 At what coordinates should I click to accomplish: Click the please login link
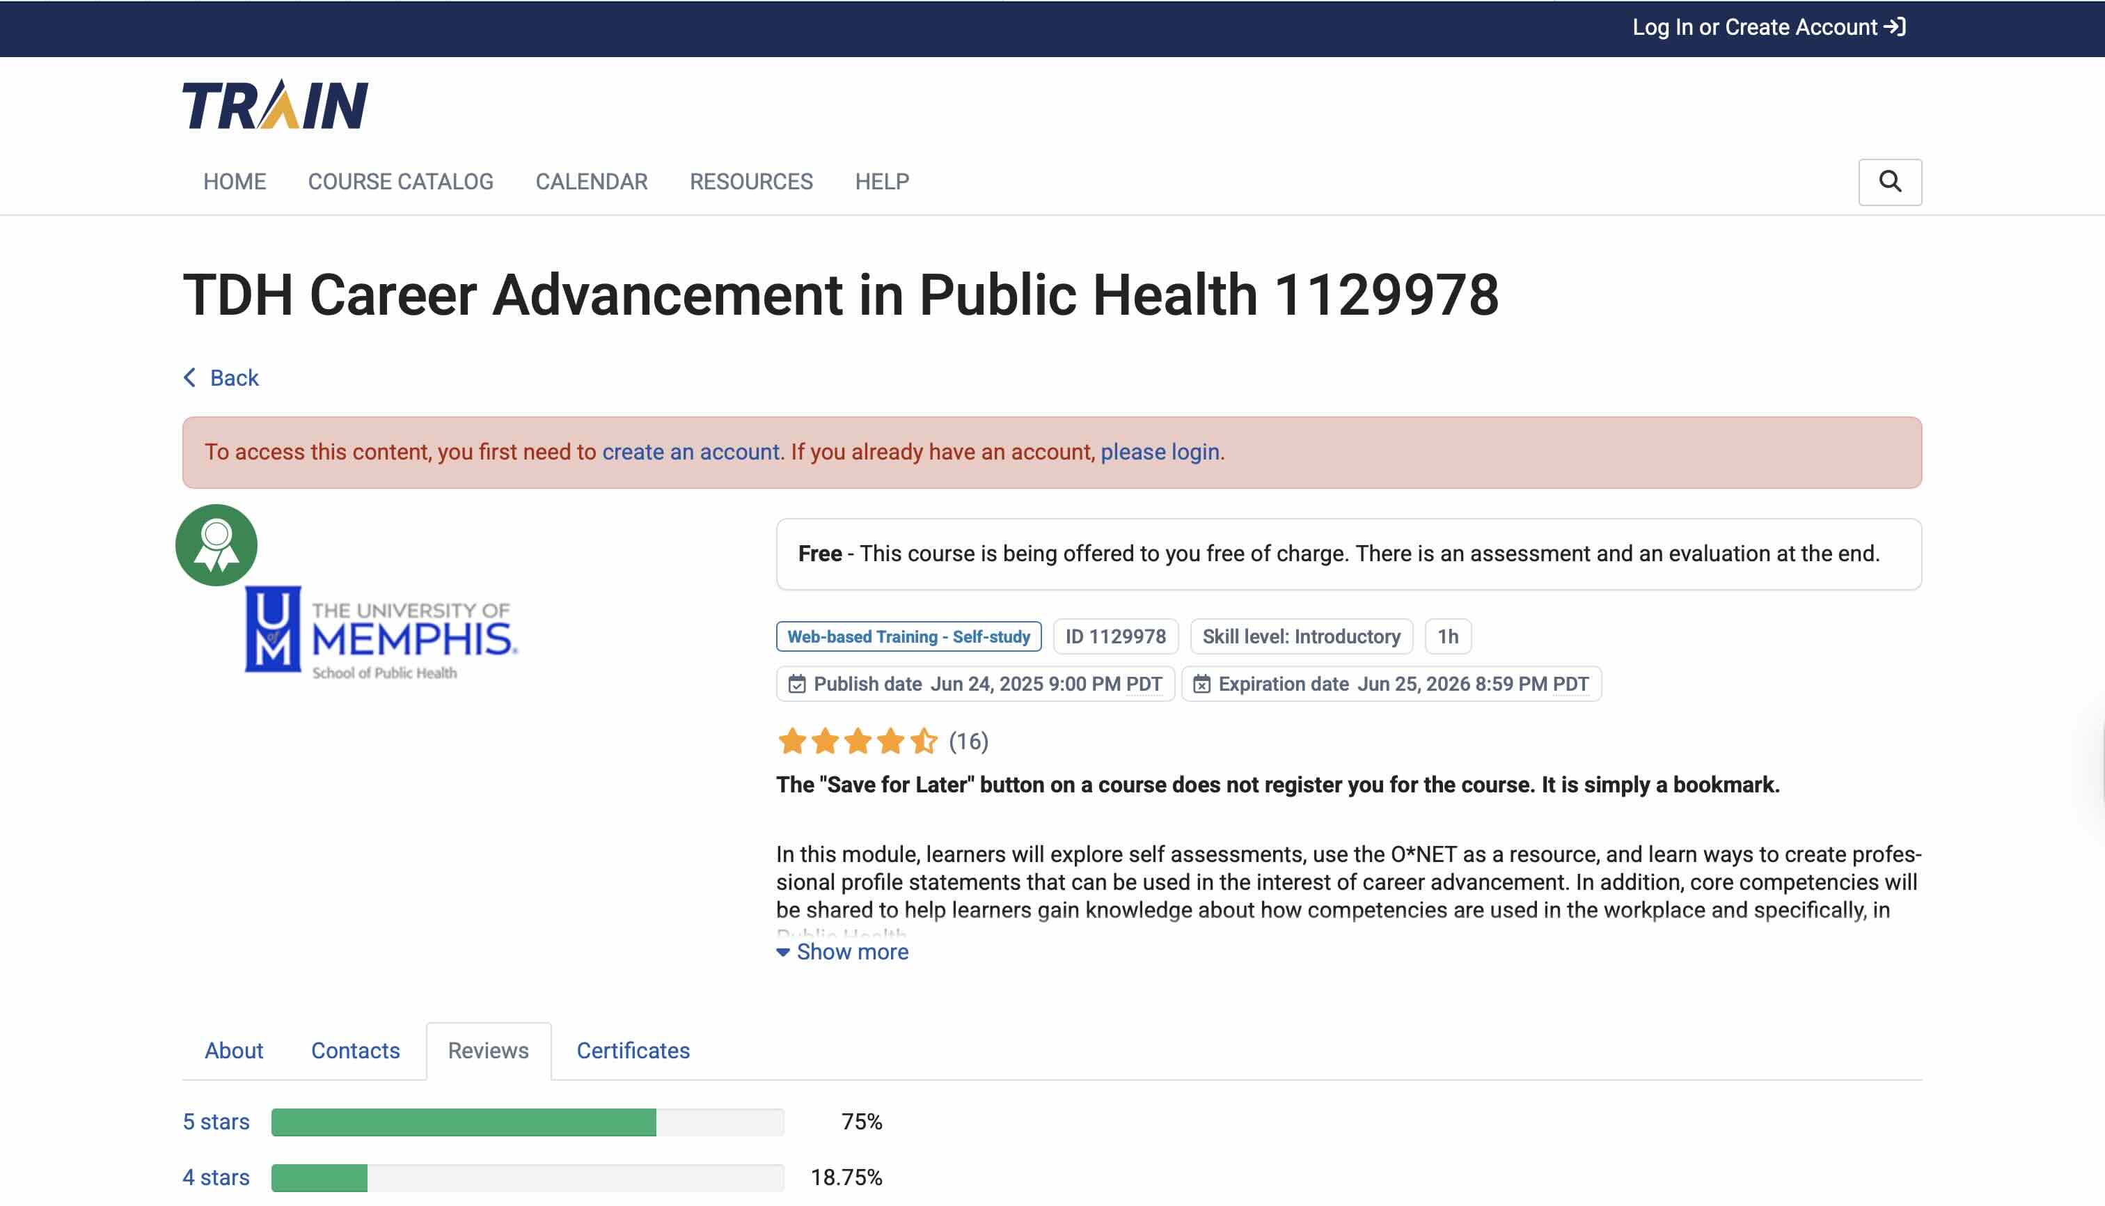tap(1159, 451)
